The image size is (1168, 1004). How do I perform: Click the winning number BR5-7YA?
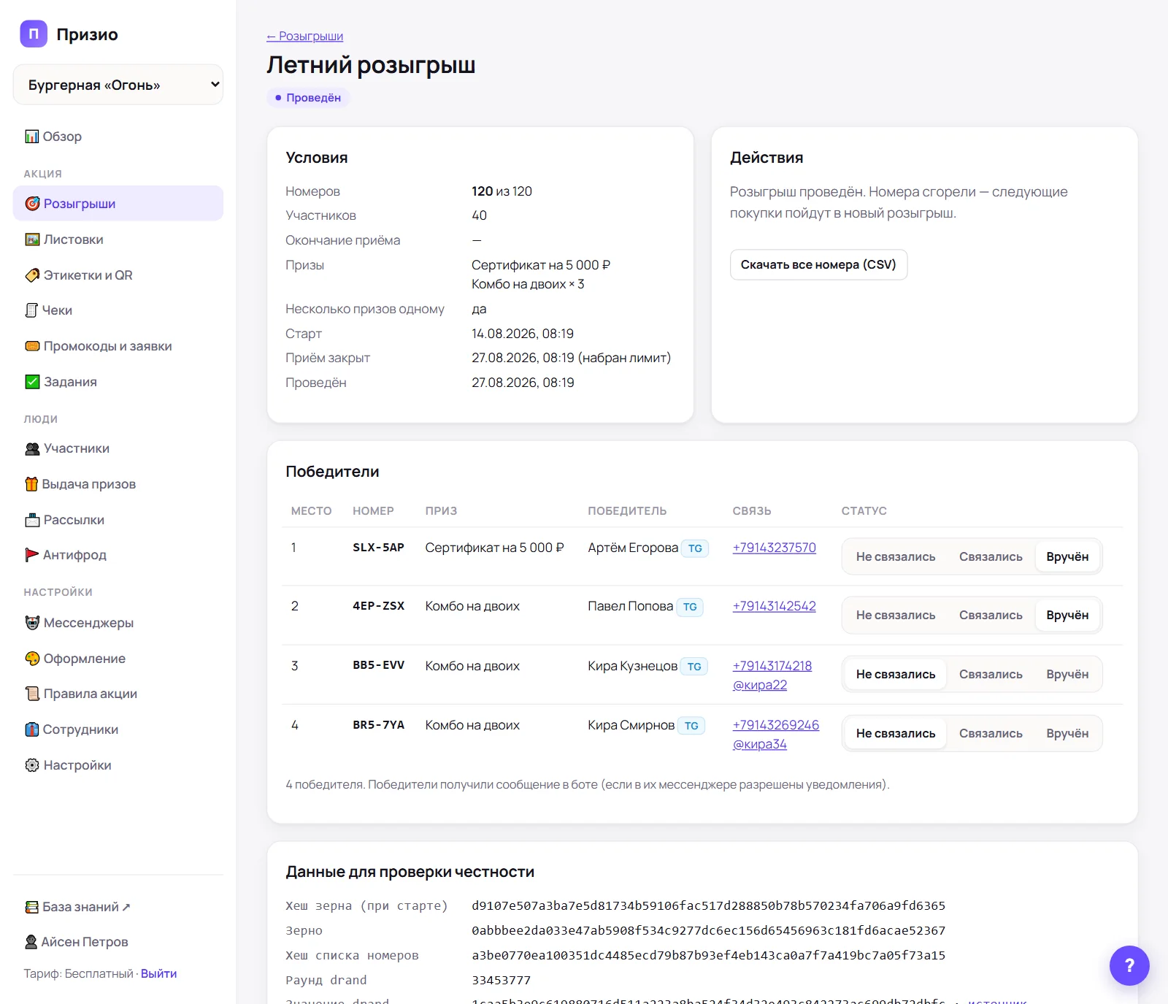378,725
